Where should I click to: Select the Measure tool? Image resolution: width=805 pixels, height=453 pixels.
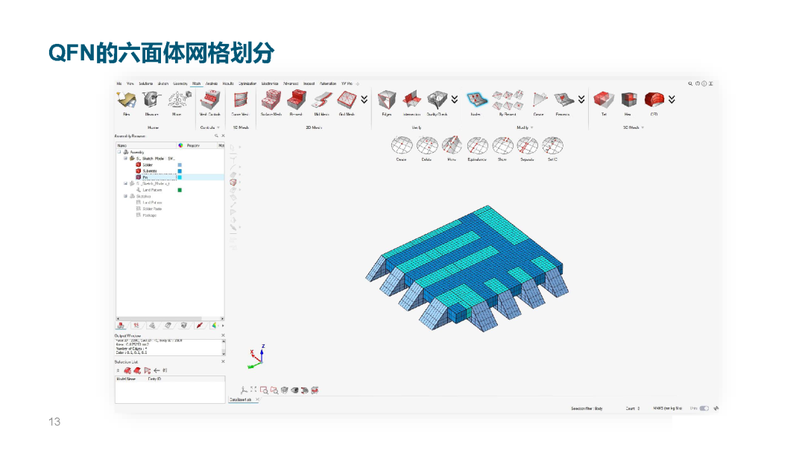(x=151, y=103)
